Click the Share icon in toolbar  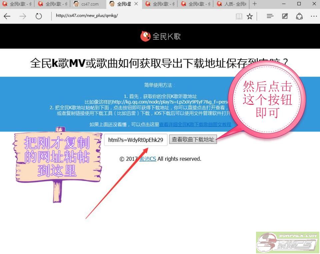299,16
